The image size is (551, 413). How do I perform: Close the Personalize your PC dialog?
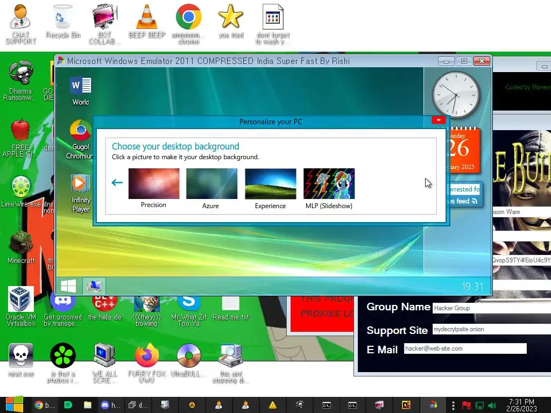coord(439,120)
